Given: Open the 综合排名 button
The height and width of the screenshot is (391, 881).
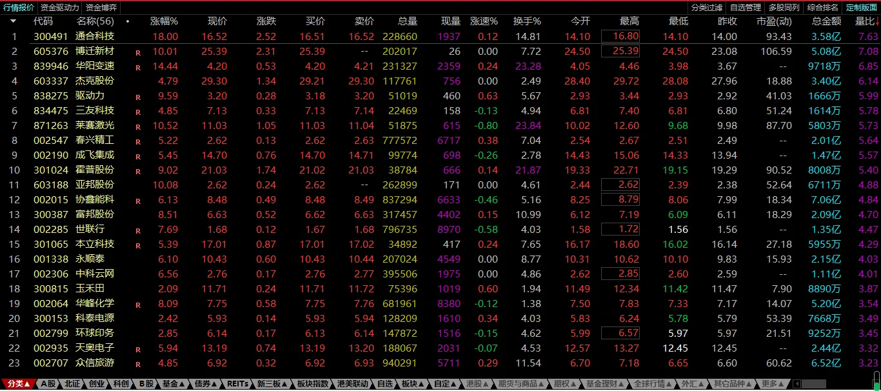Looking at the screenshot, I should pyautogui.click(x=823, y=8).
